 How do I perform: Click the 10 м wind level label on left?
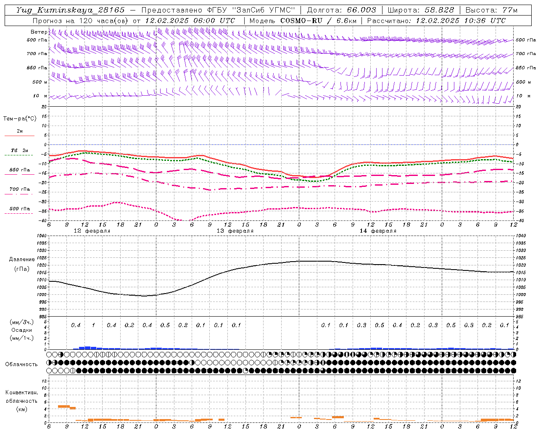coord(40,96)
